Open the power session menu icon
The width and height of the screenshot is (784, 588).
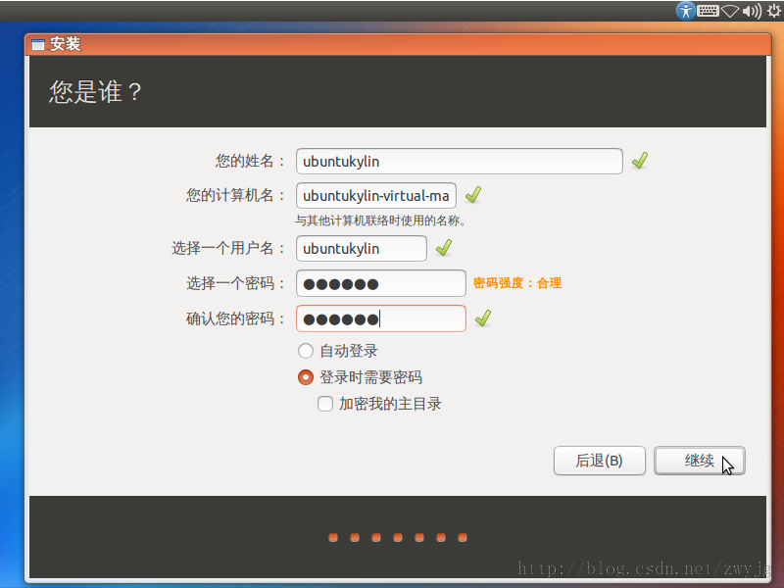[x=773, y=11]
